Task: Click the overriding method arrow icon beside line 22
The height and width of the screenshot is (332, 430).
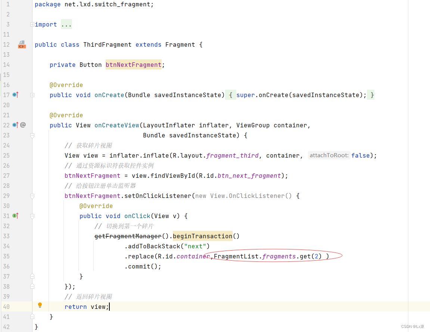Action: pyautogui.click(x=15, y=125)
